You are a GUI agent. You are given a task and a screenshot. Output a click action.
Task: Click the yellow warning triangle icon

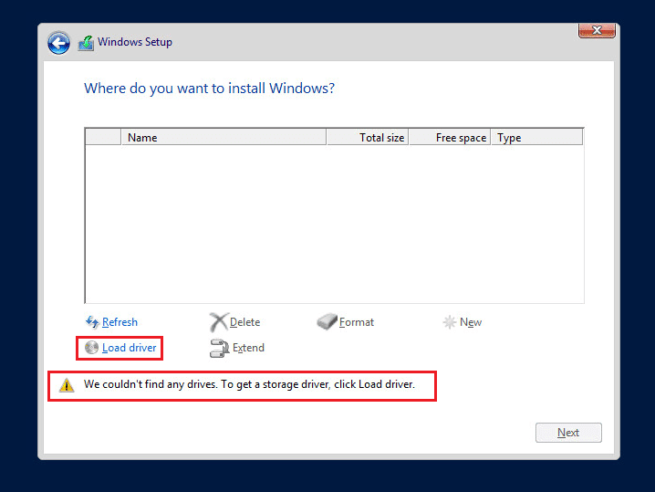67,385
